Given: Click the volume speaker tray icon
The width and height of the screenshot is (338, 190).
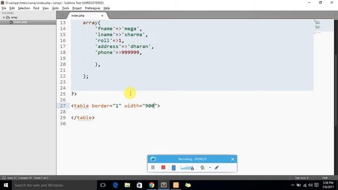Looking at the screenshot, I should click(x=311, y=185).
